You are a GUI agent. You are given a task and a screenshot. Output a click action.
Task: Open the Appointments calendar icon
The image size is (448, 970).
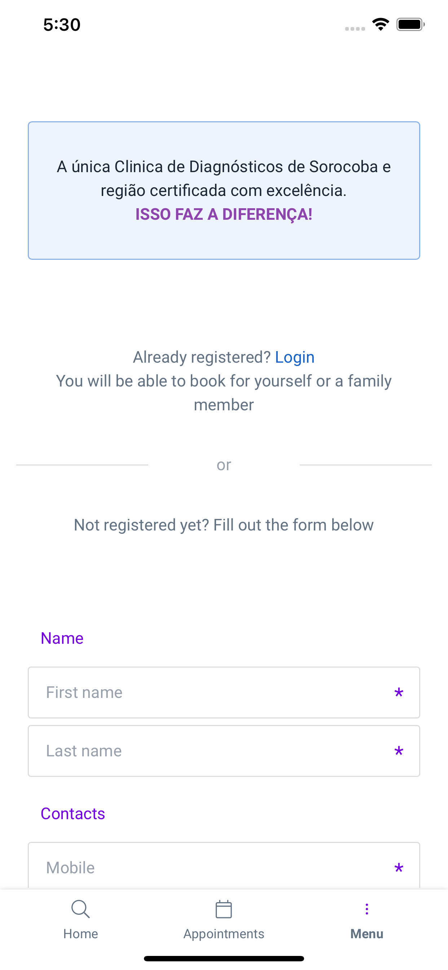click(224, 909)
